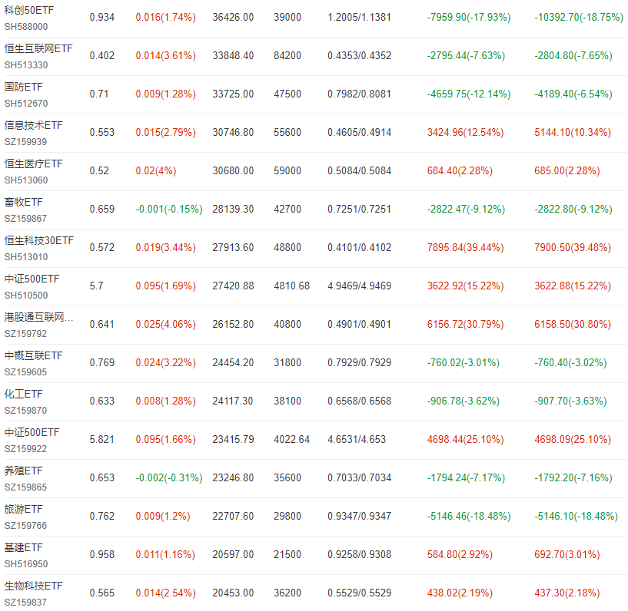Select the code SZ159792
628x611 pixels.
click(x=25, y=334)
